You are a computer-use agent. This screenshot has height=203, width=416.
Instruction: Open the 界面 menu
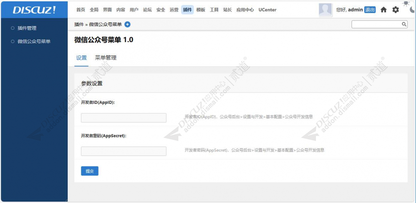(107, 10)
